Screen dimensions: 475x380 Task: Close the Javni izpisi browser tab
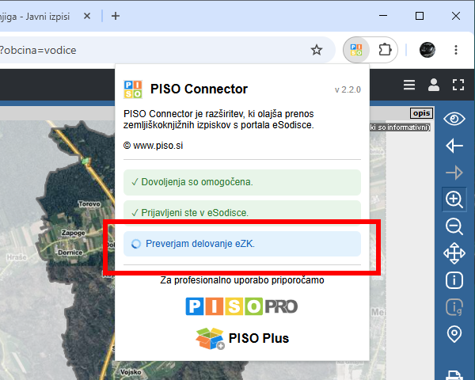[x=87, y=16]
